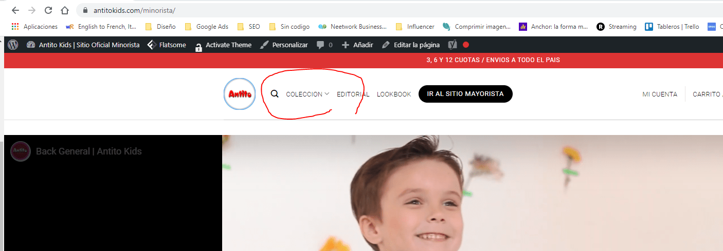Click the Antito logo
The height and width of the screenshot is (251, 723).
point(240,94)
